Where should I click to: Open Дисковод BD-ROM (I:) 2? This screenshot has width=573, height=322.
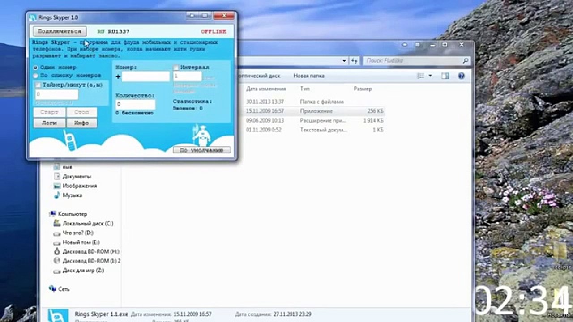tap(92, 261)
